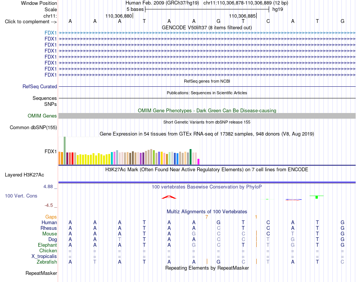Click the "Sequences" publications track label
The height and width of the screenshot is (282, 356).
click(x=45, y=98)
